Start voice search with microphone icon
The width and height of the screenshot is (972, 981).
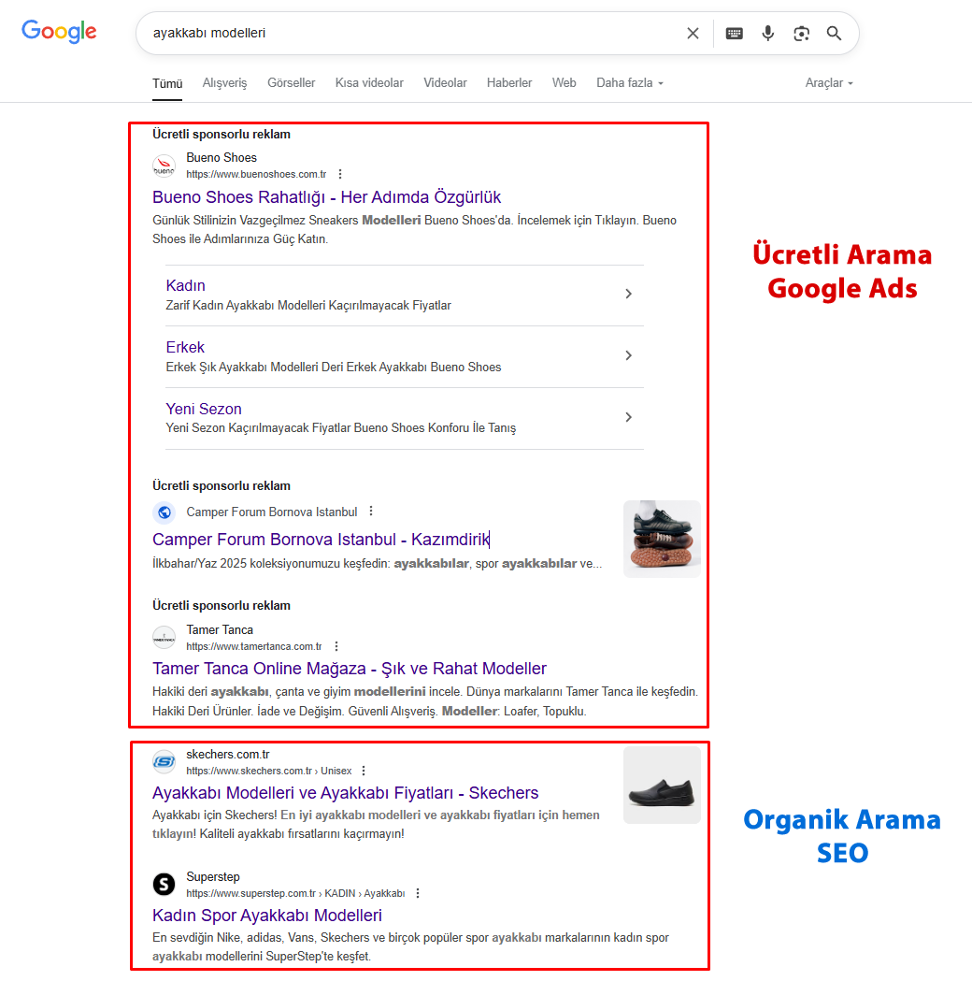click(x=767, y=33)
